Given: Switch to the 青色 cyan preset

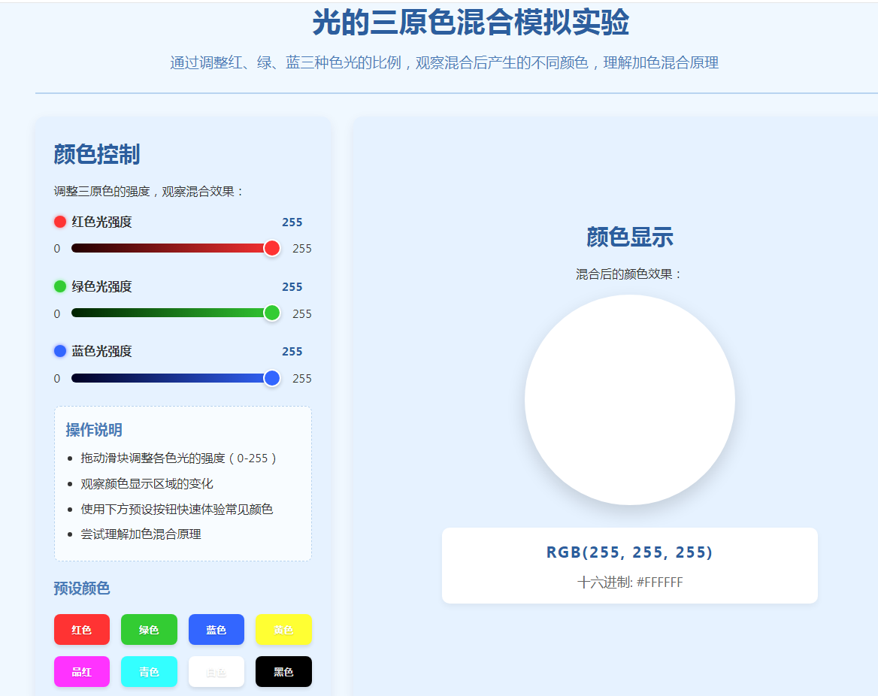Looking at the screenshot, I should tap(149, 672).
